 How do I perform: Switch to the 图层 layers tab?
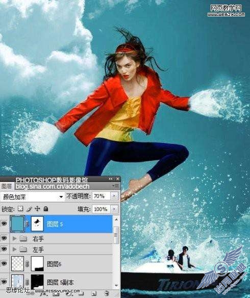coord(7,186)
